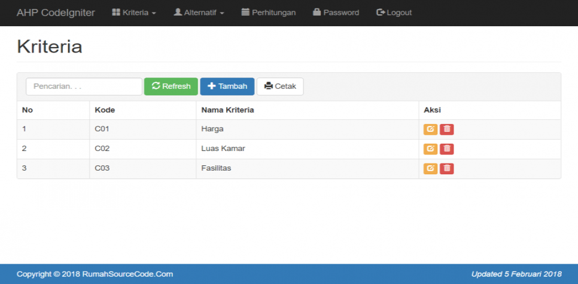The width and height of the screenshot is (578, 284).
Task: Click the Fasilitas name cell
Action: click(x=216, y=168)
